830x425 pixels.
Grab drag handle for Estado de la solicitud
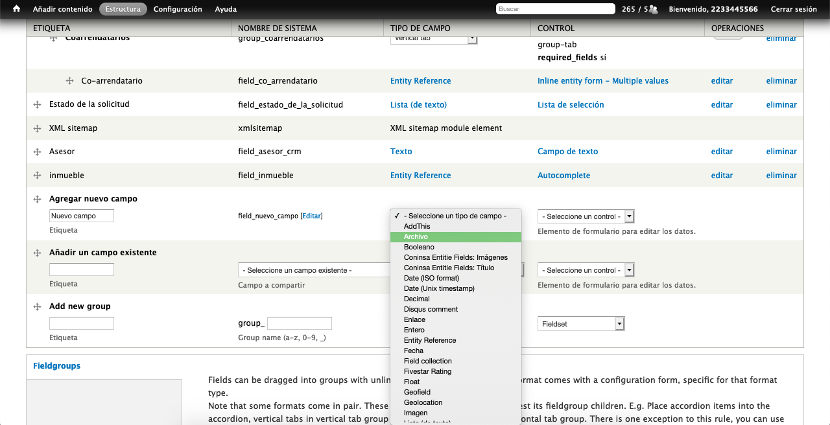(38, 104)
